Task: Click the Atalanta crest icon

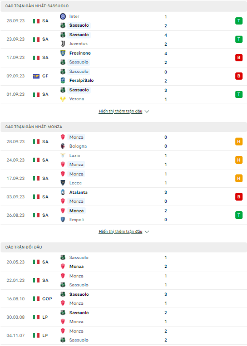Action: [63, 192]
